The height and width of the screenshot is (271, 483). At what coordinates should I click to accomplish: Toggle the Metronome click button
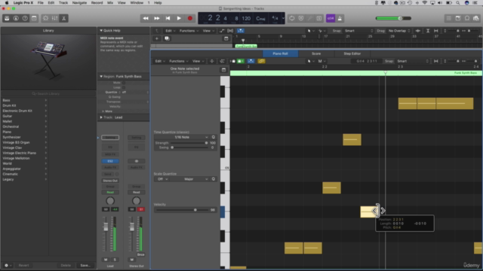coord(340,18)
